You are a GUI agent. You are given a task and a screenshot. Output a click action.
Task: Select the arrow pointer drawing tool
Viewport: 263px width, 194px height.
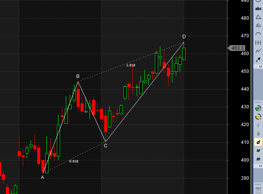coord(258,59)
